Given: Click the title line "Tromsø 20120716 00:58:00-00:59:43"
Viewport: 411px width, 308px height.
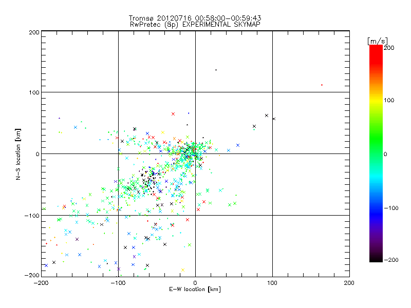Looking at the screenshot, I should coord(195,18).
